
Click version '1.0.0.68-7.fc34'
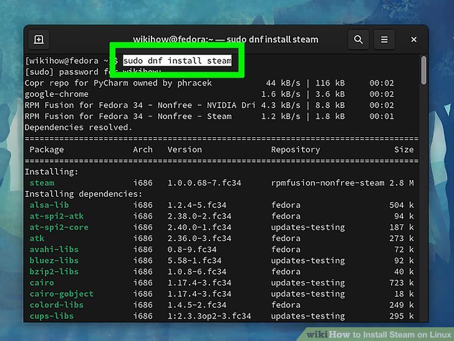click(204, 183)
